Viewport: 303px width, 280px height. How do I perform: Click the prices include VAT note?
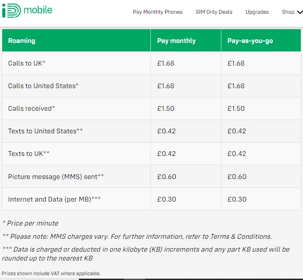coord(51,273)
